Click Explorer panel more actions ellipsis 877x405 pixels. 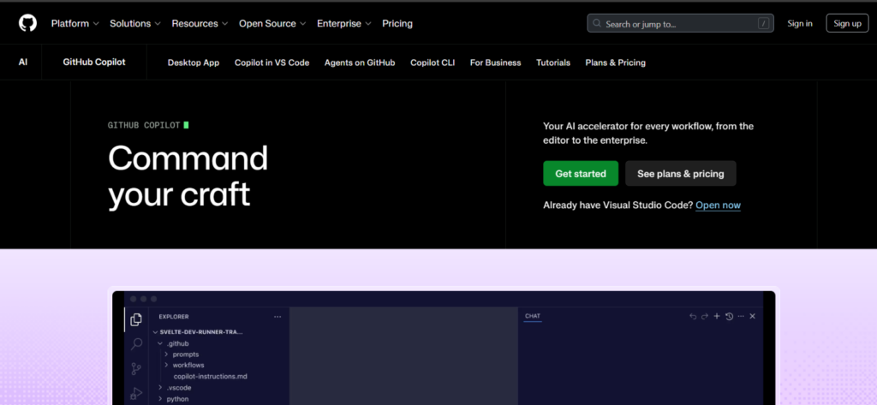point(277,317)
